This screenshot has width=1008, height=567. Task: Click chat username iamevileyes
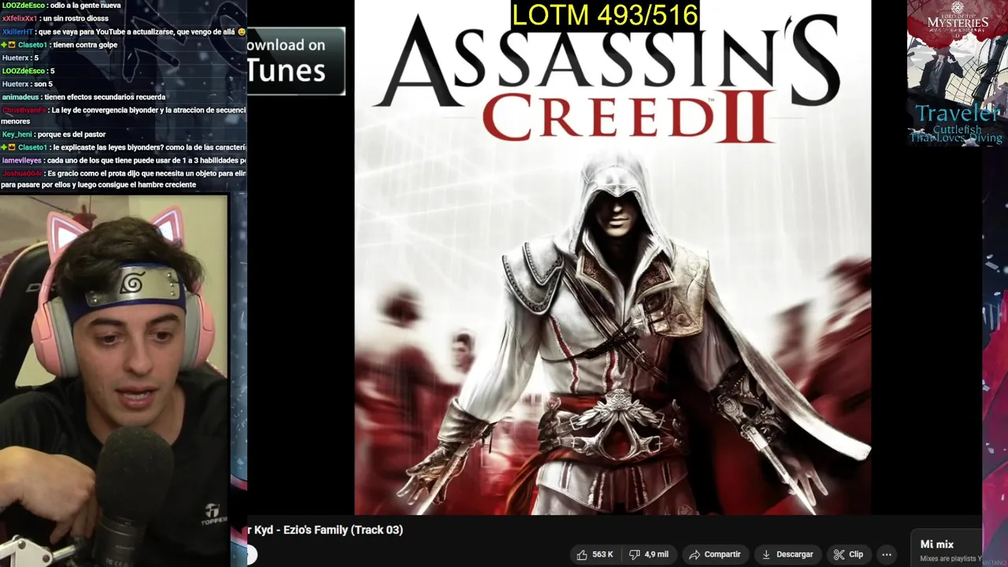(22, 160)
